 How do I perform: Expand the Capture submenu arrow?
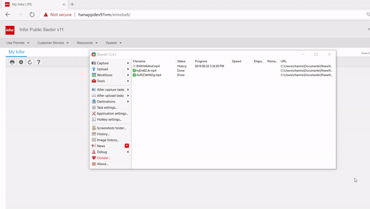[128, 63]
